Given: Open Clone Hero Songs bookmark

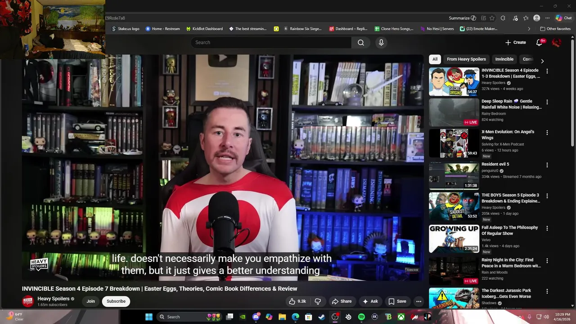Looking at the screenshot, I should [394, 29].
